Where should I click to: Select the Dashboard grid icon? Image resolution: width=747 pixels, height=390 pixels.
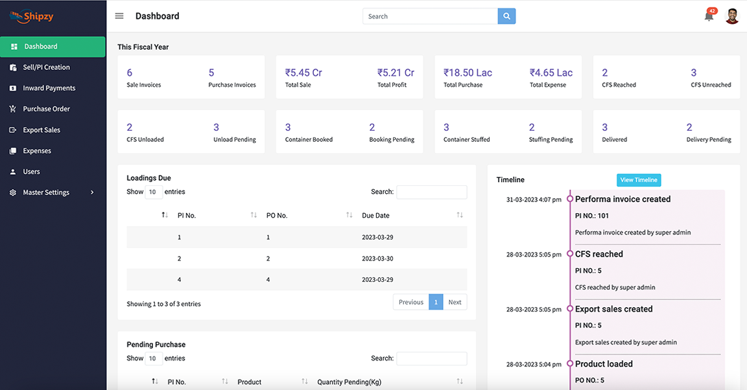[x=14, y=47]
